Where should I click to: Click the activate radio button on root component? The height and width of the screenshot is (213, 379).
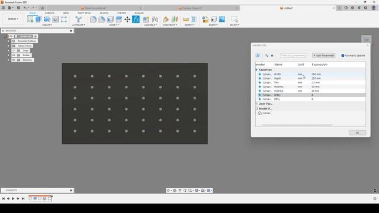[x=36, y=36]
